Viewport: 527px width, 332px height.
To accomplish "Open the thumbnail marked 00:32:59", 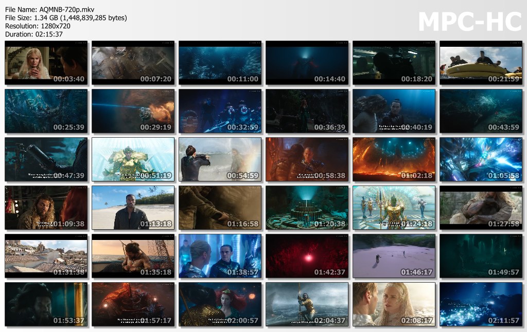I will 220,111.
